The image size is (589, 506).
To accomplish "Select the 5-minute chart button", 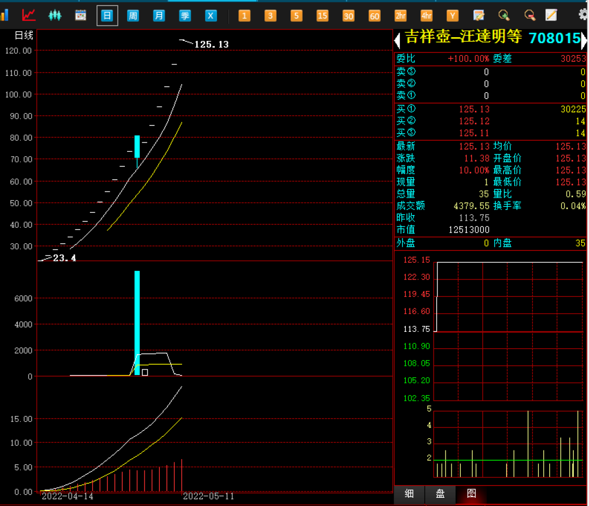I will coord(296,16).
